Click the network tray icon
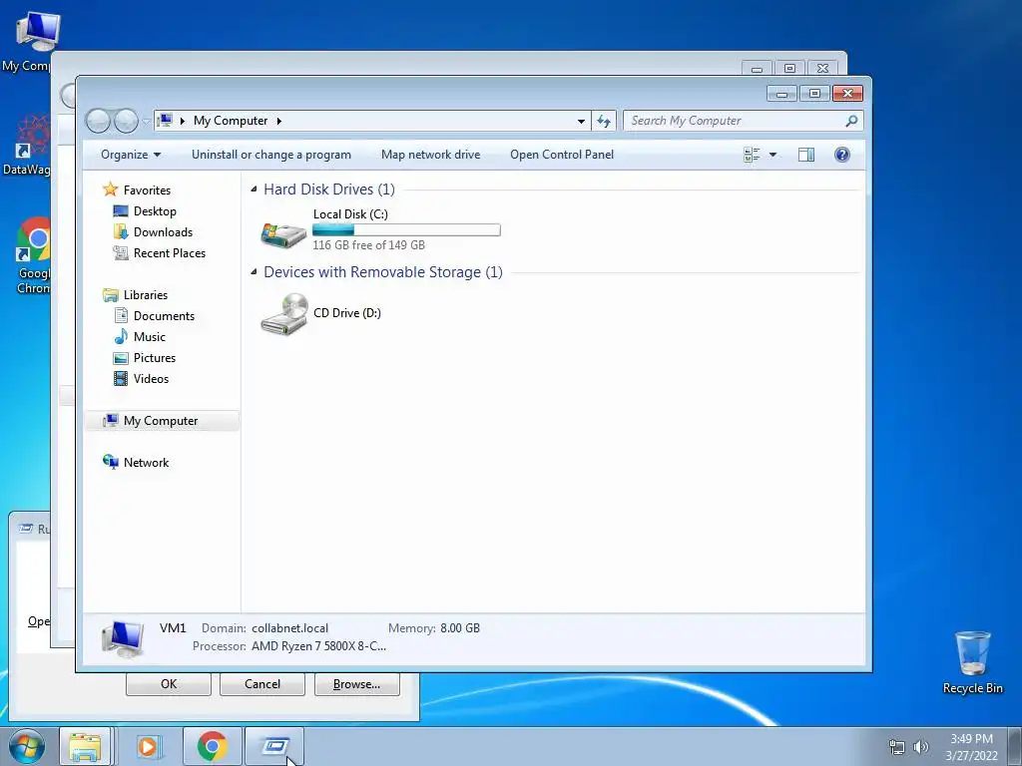 (x=897, y=747)
